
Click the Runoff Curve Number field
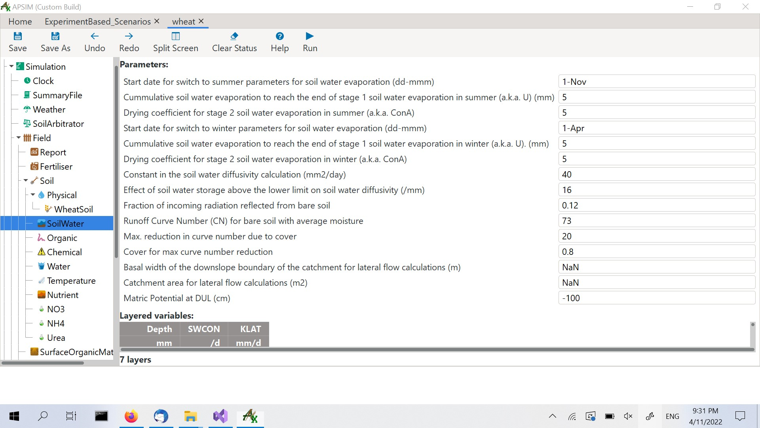pyautogui.click(x=656, y=221)
